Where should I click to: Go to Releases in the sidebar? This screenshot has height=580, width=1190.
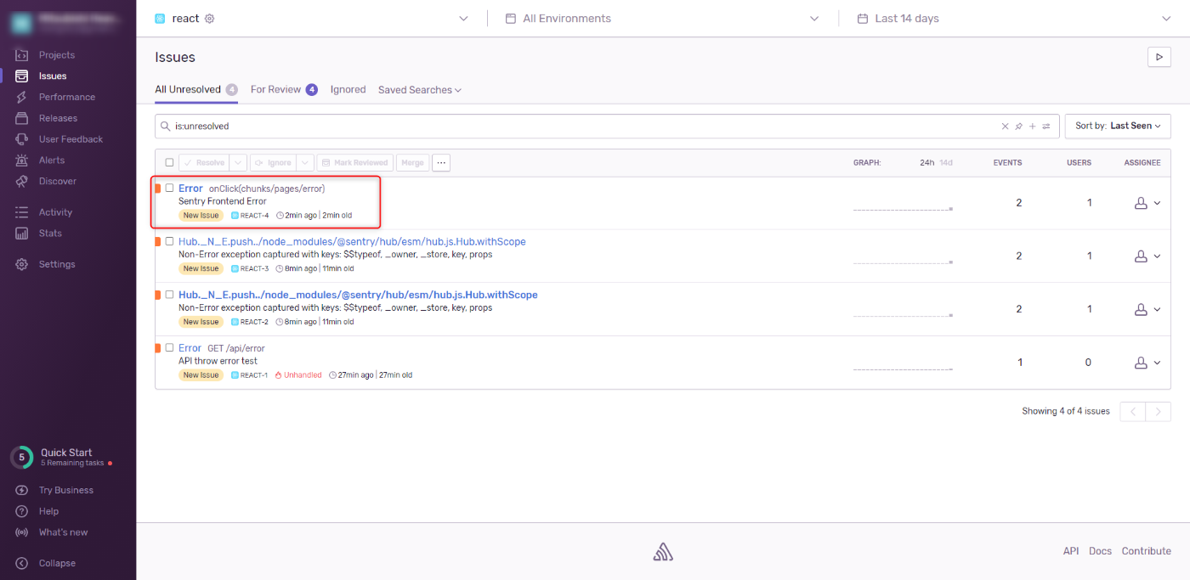(x=58, y=118)
